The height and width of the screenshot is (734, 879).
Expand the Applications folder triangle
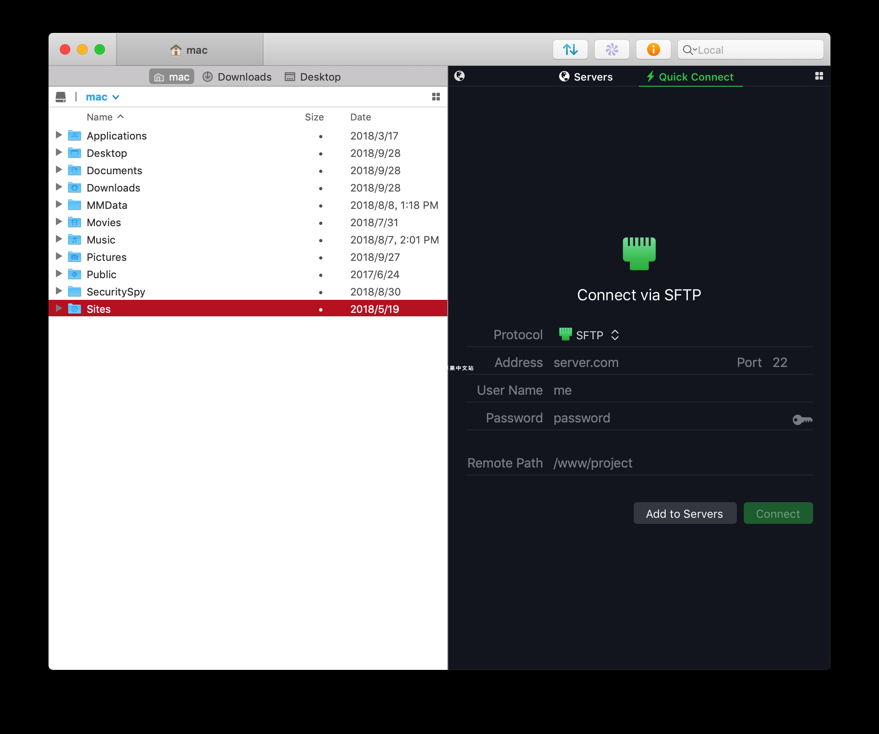pyautogui.click(x=59, y=135)
